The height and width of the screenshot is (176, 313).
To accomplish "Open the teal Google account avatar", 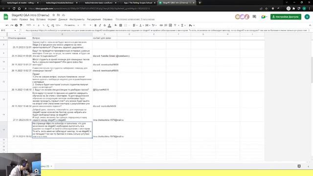I will click(x=307, y=17).
